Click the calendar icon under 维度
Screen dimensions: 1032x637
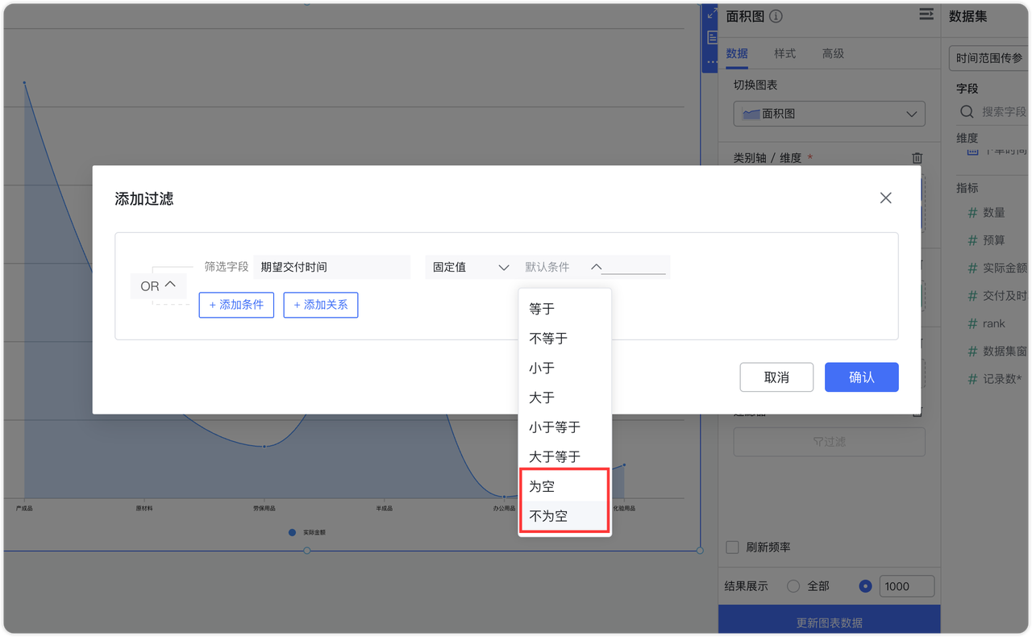[972, 151]
